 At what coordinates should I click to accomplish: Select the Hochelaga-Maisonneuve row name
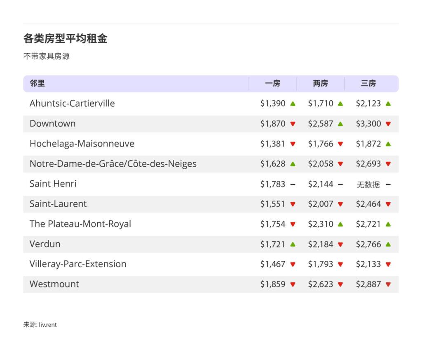[x=82, y=144]
